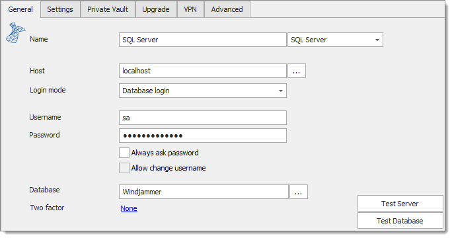The width and height of the screenshot is (452, 238).
Task: Click the SQL Server logo icon
Action: pyautogui.click(x=16, y=32)
